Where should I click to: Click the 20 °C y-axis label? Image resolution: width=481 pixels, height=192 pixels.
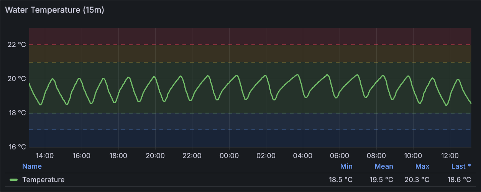coord(17,79)
